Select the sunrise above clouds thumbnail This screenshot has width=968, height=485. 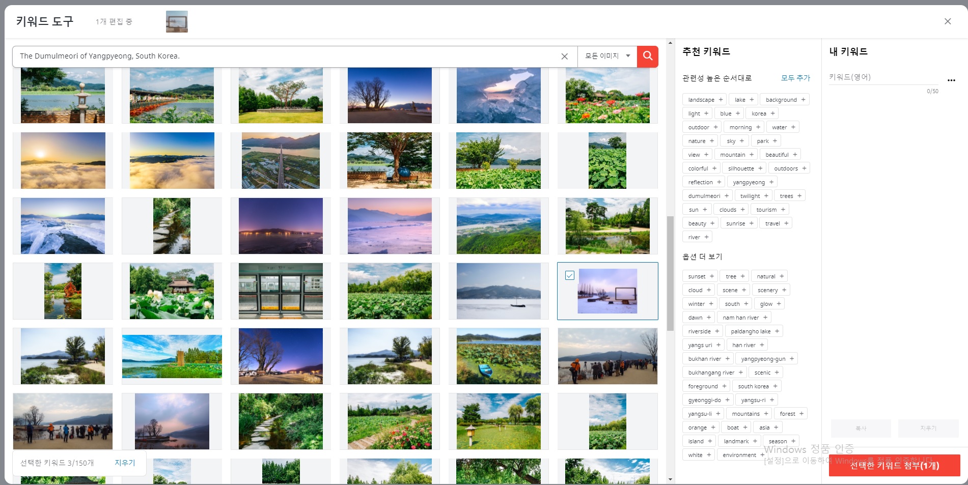coord(63,161)
